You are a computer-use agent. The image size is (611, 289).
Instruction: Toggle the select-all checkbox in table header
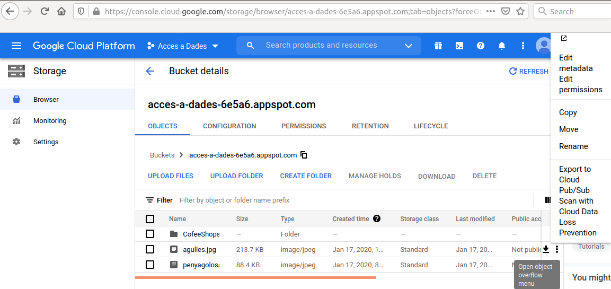(150, 218)
